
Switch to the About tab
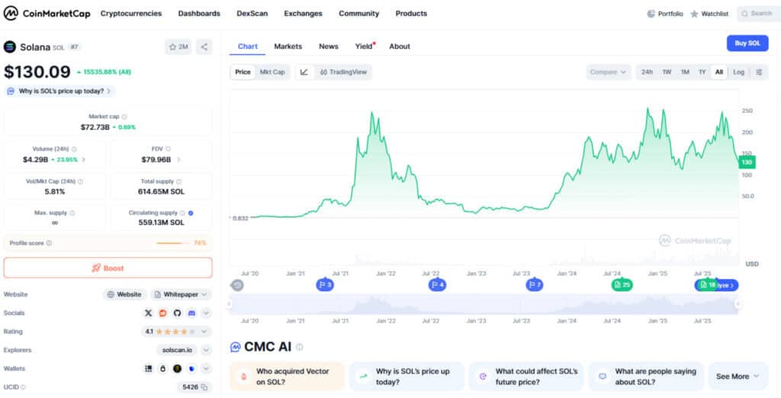click(x=400, y=47)
